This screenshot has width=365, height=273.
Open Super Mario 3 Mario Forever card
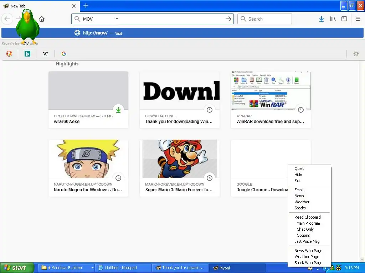[x=180, y=168]
